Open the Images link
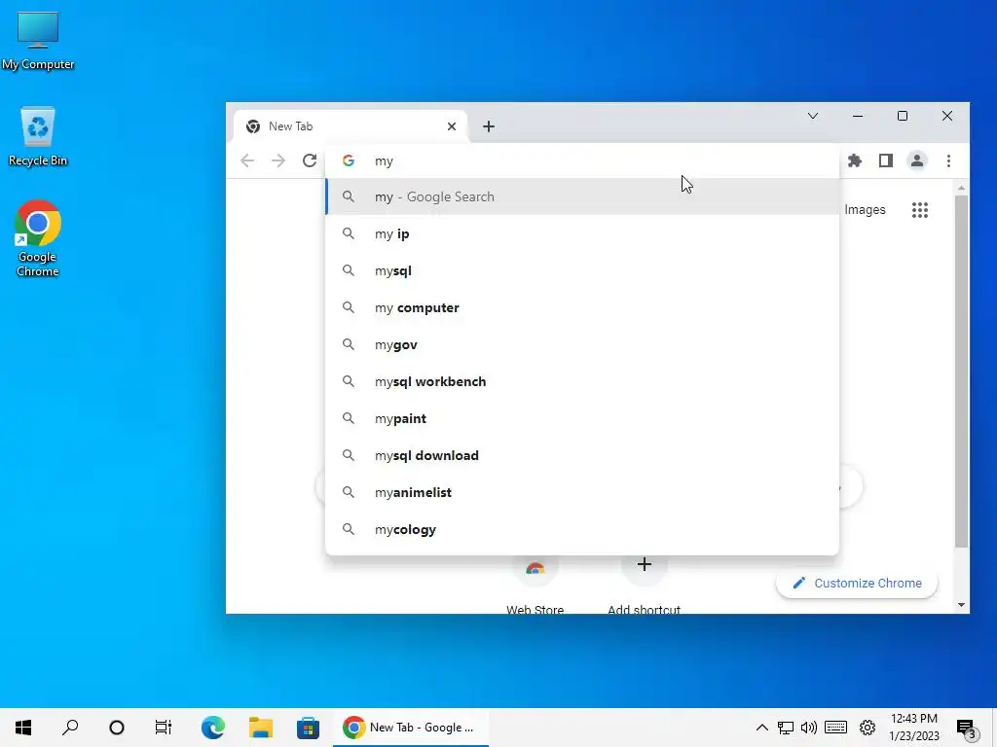 (x=865, y=210)
